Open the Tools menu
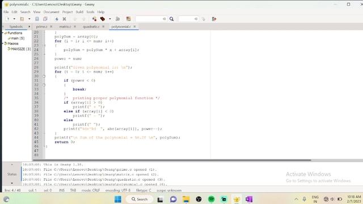 90,12
